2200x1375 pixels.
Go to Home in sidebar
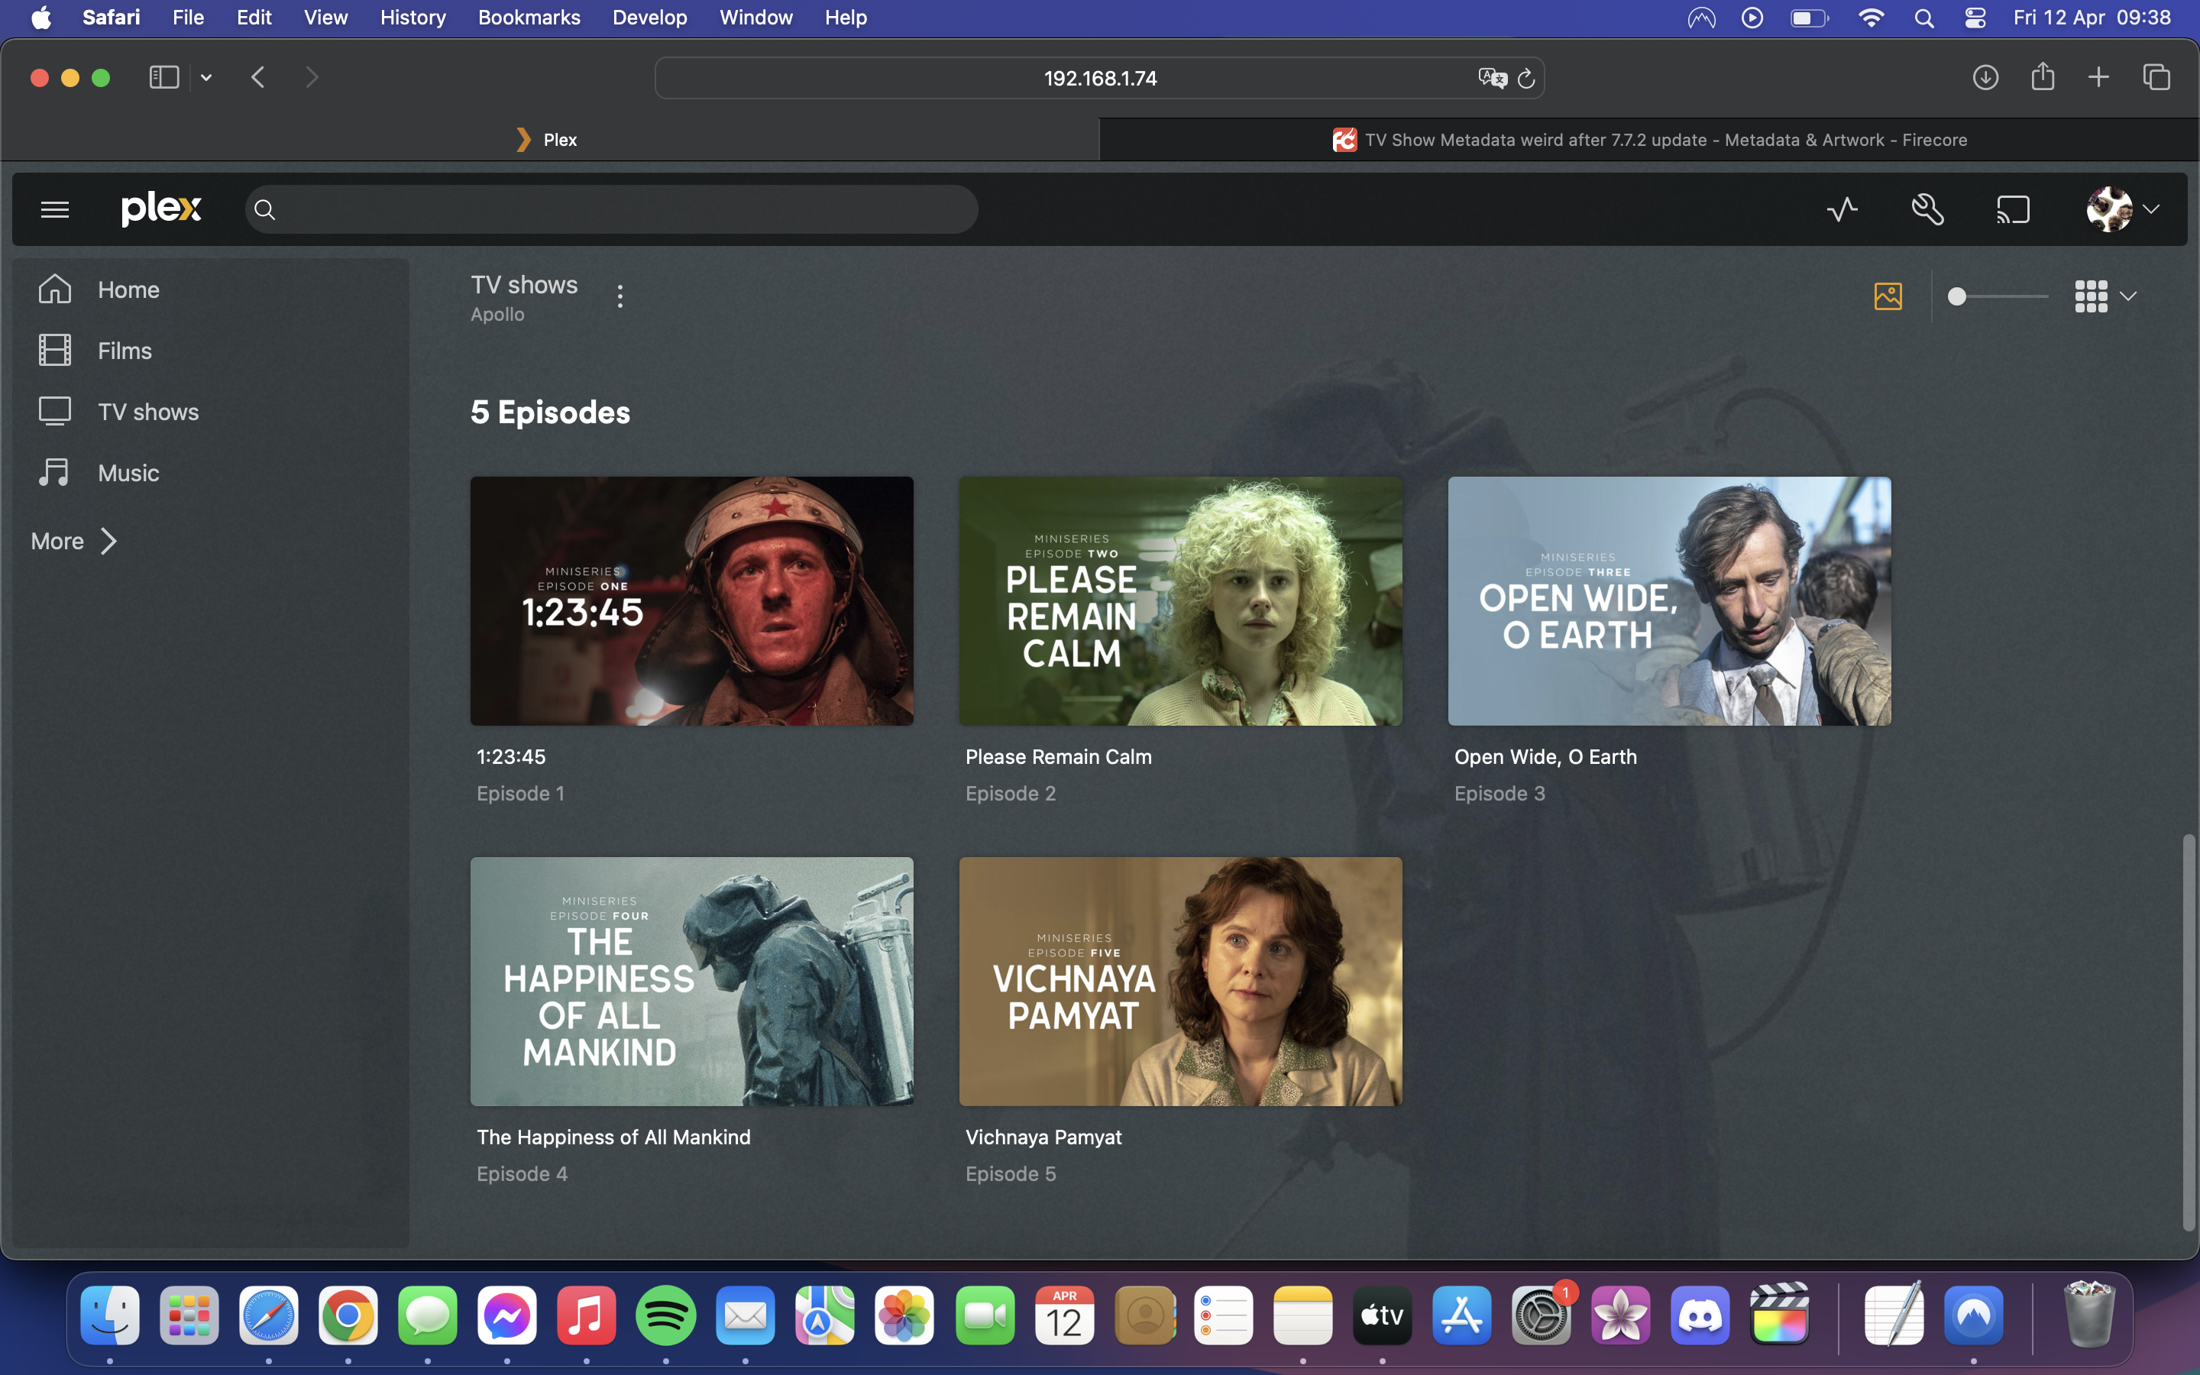128,290
